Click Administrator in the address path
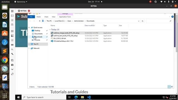This screenshot has width=178, height=100. click(79, 21)
